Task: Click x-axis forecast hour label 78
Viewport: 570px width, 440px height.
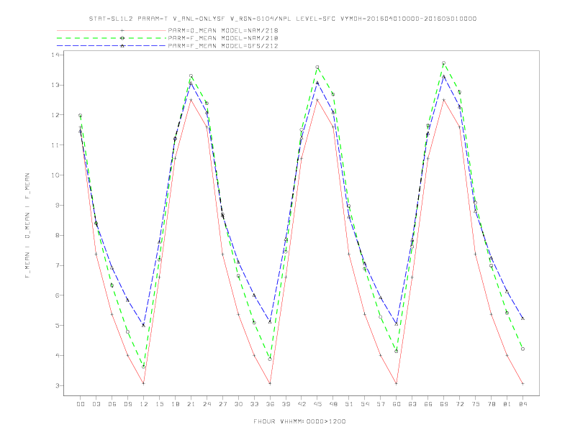Action: coord(491,404)
